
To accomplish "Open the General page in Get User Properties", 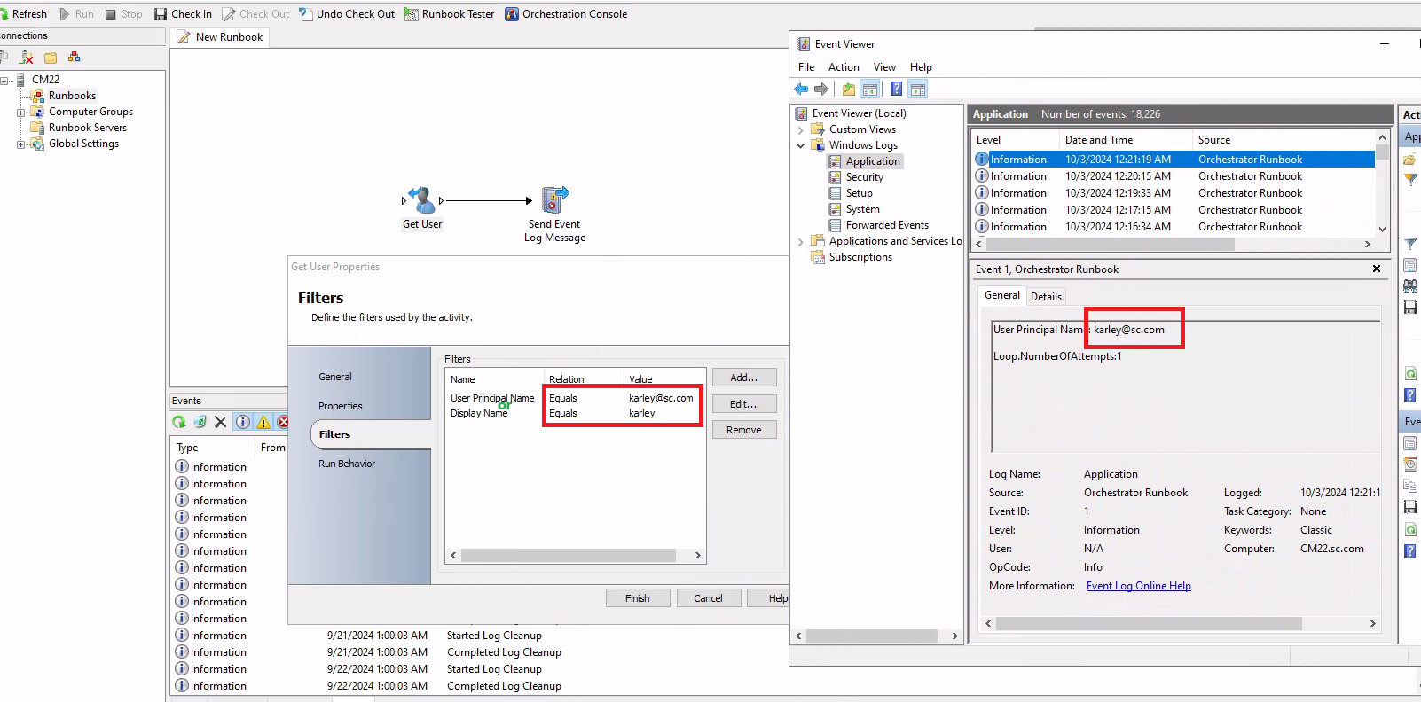I will [x=335, y=377].
